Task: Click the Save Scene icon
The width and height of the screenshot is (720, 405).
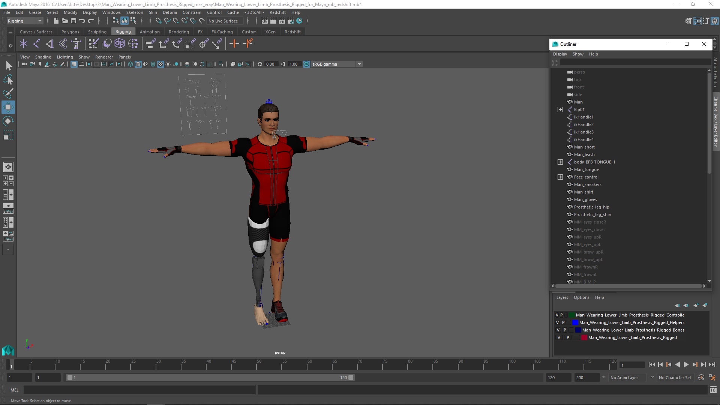Action: [73, 21]
